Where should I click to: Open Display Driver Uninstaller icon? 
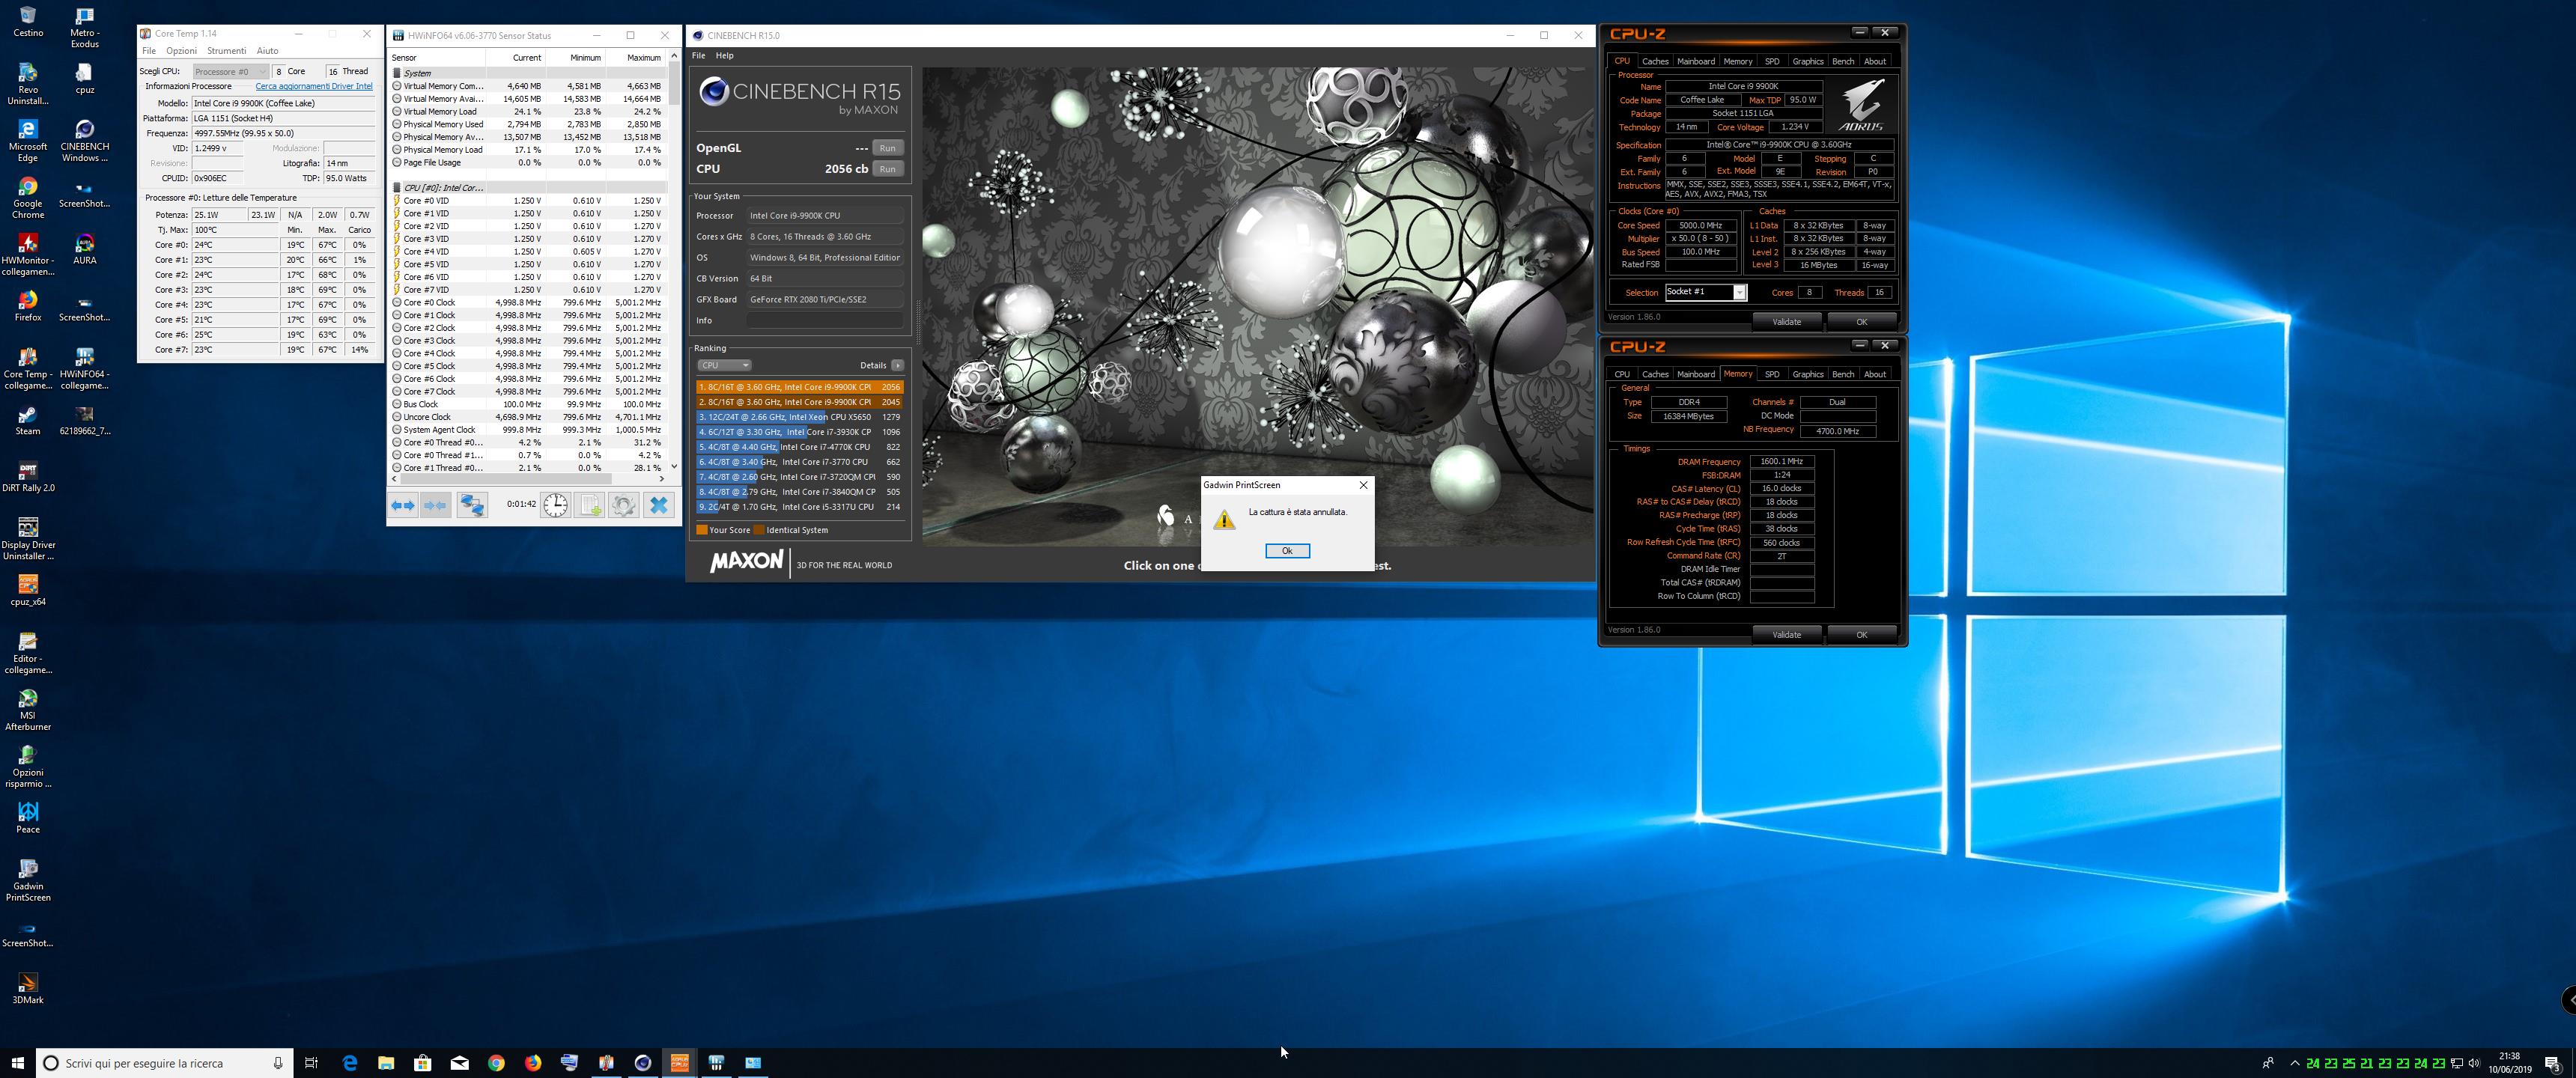(28, 539)
